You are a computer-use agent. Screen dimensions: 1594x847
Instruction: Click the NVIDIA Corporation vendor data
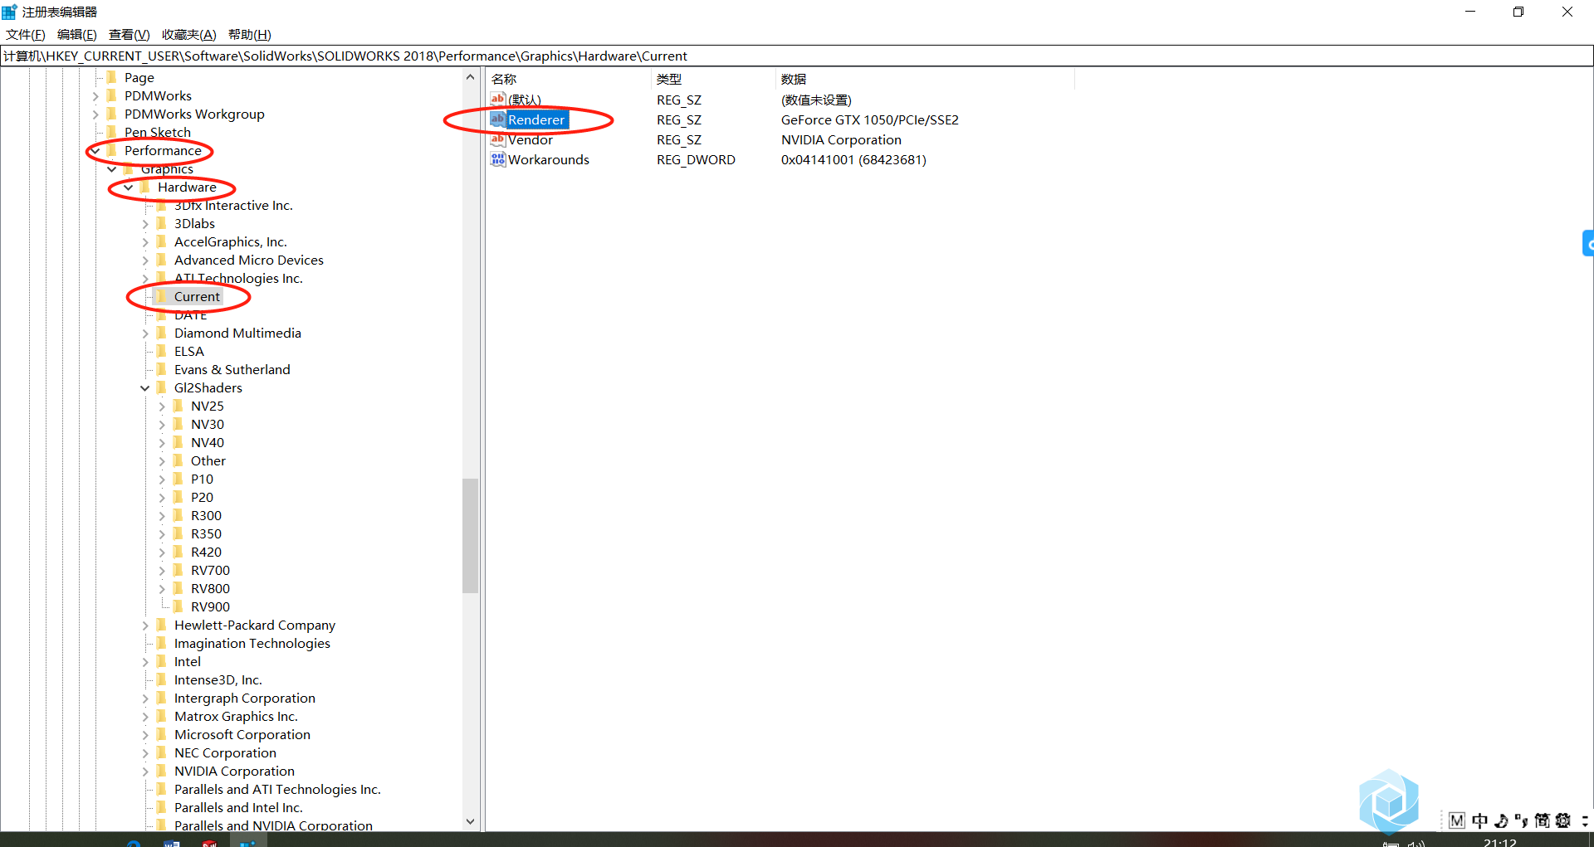coord(841,139)
